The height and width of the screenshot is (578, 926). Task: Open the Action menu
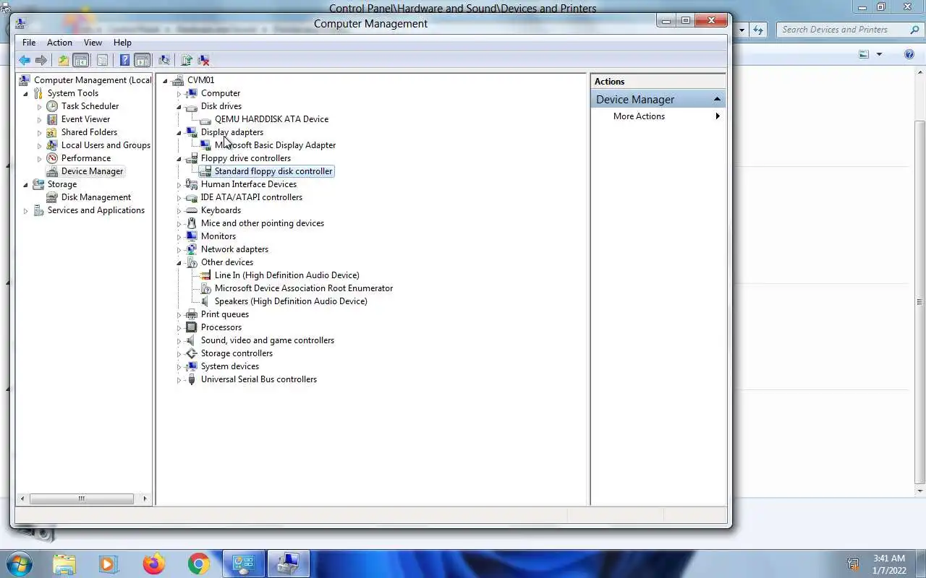point(59,43)
